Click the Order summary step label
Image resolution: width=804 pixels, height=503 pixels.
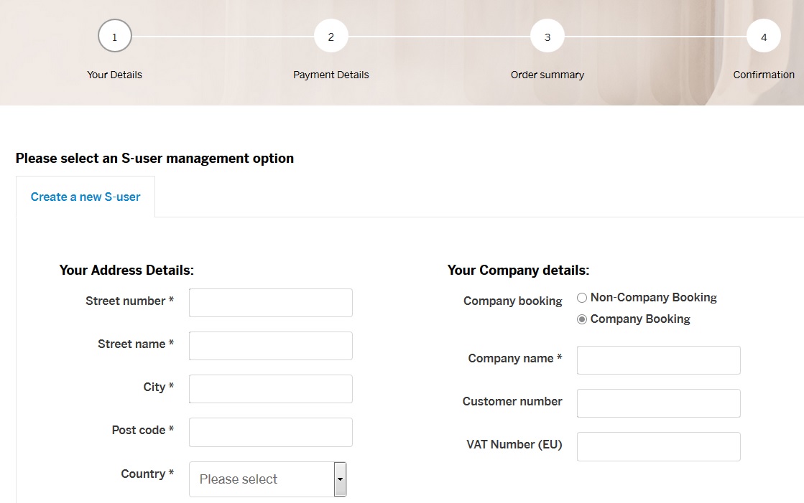(x=547, y=75)
